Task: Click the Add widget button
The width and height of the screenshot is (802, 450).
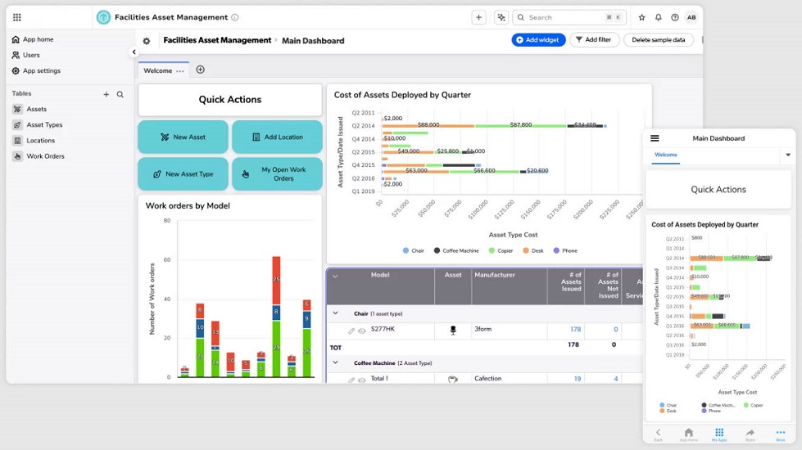Action: 538,39
